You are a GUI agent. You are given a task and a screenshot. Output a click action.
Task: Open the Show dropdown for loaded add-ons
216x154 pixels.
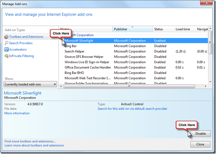(x=30, y=84)
